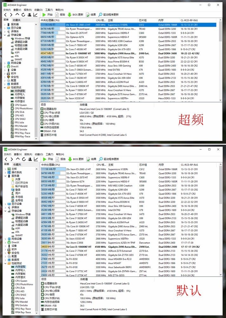Click the back arrow in the 超频 window toolbar
The image size is (226, 318).
click(5, 15)
